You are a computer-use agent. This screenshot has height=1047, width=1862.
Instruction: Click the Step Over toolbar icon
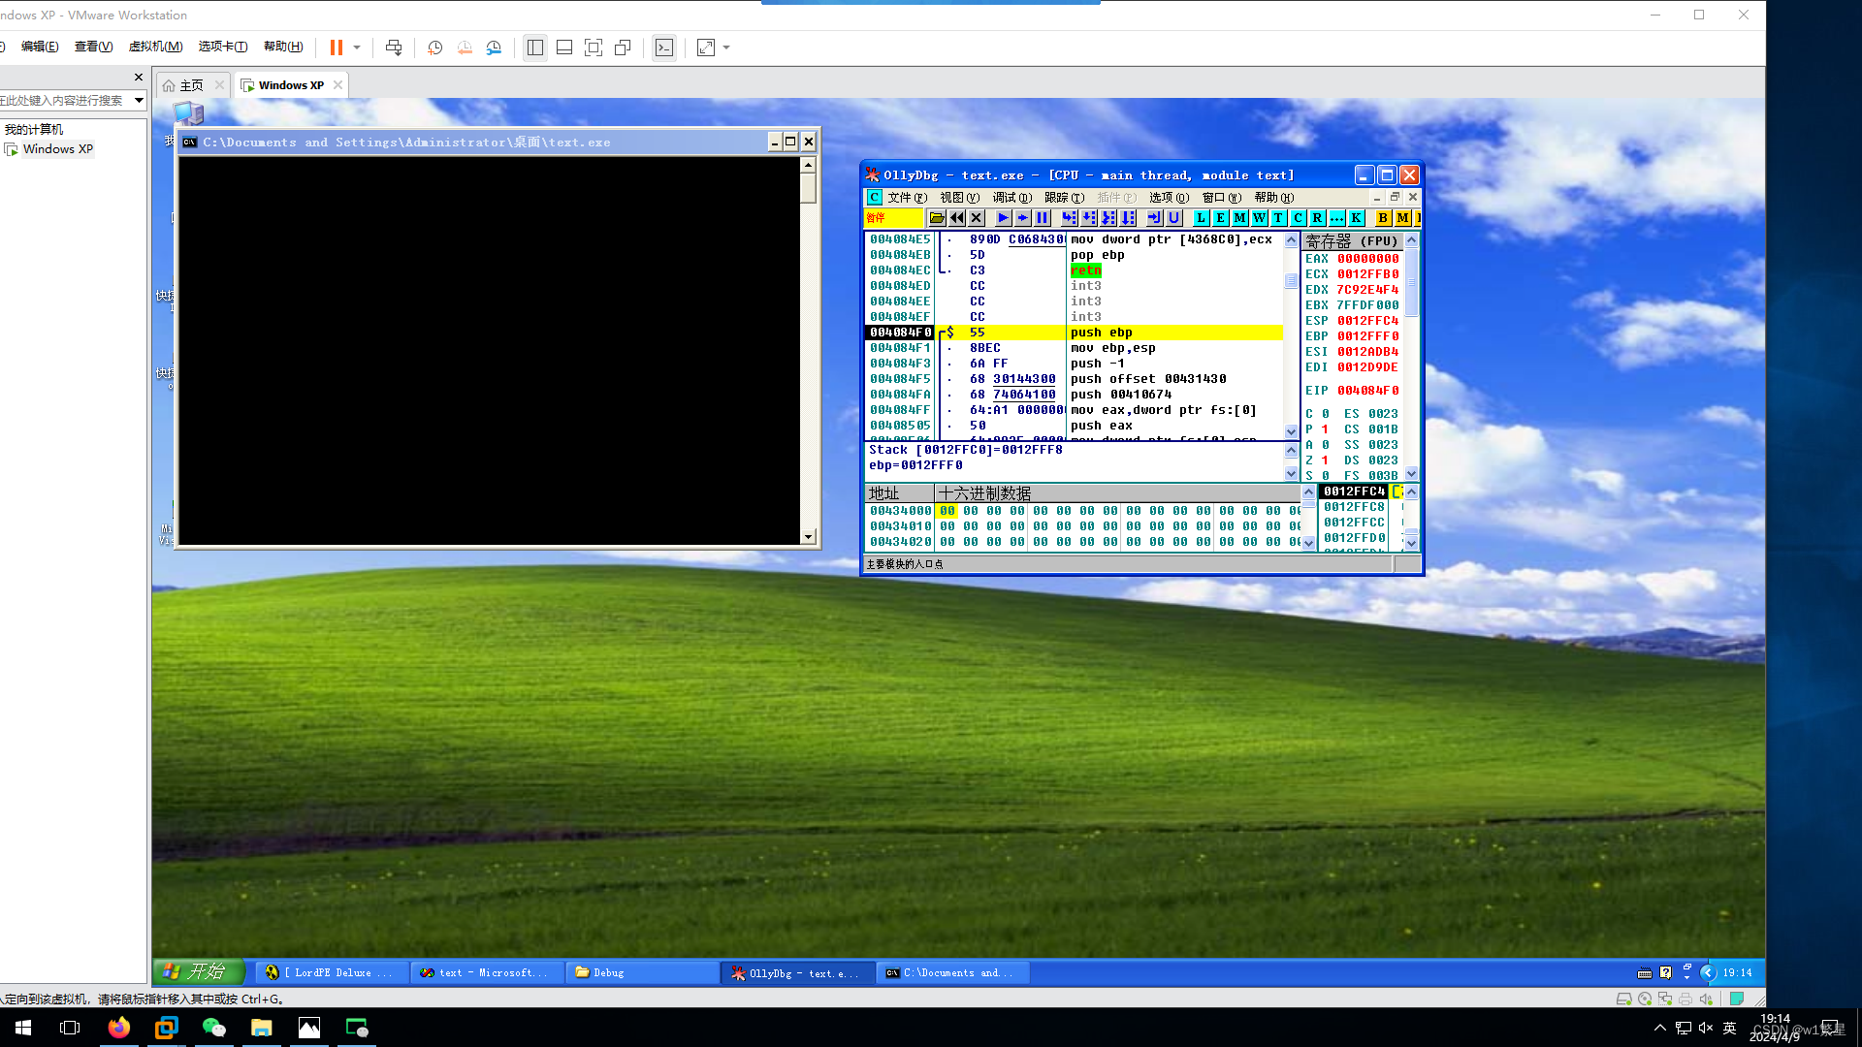tap(1088, 218)
